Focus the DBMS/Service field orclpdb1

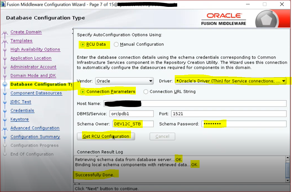click(x=131, y=114)
